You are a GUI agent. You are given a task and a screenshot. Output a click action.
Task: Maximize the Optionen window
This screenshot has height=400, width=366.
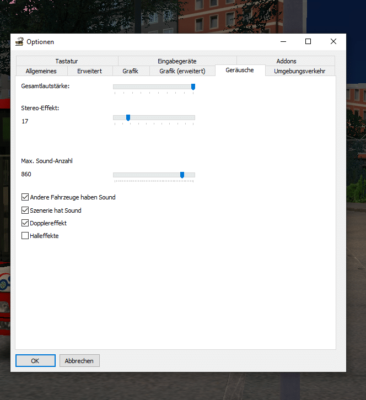pos(308,41)
